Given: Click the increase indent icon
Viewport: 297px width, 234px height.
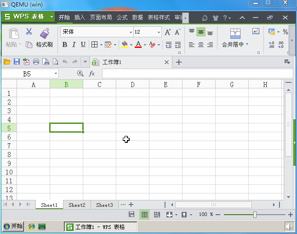Looking at the screenshot, I should click(x=177, y=45).
